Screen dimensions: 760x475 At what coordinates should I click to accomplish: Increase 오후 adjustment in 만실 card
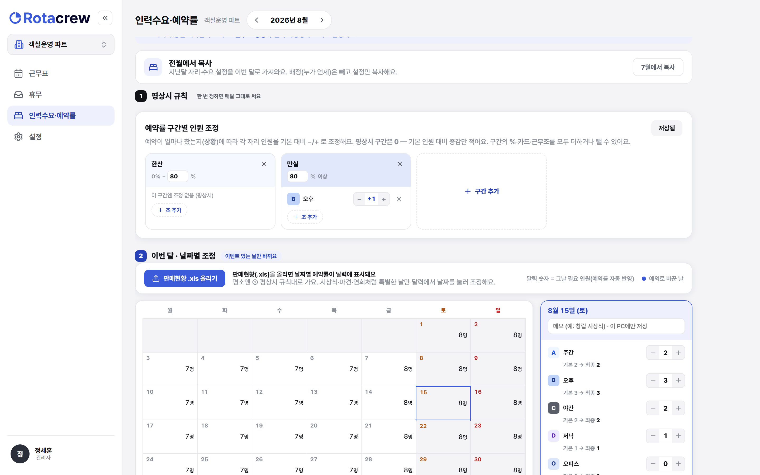pos(383,199)
